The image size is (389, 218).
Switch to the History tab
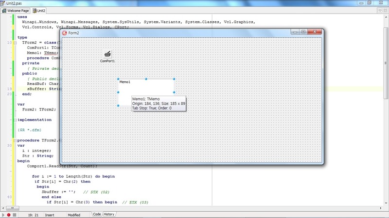coord(109,214)
